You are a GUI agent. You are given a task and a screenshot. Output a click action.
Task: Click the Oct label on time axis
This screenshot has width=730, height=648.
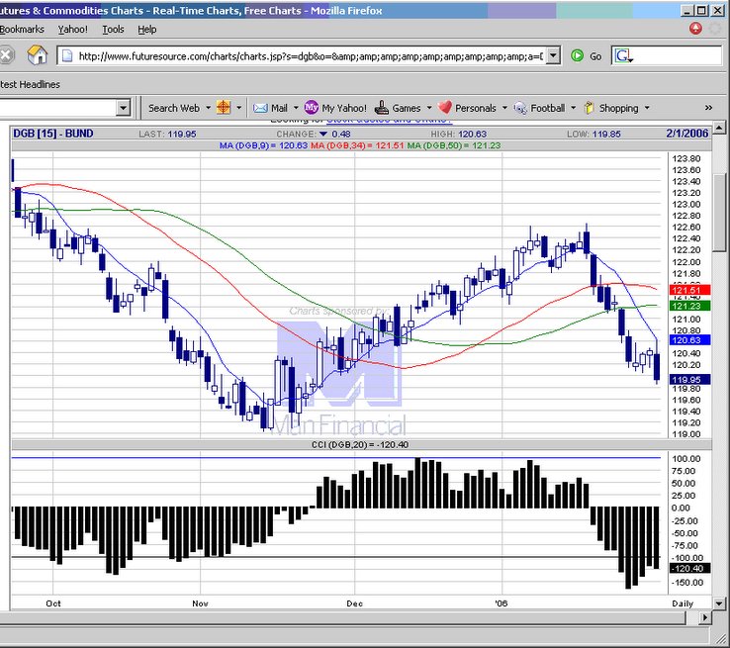click(53, 603)
